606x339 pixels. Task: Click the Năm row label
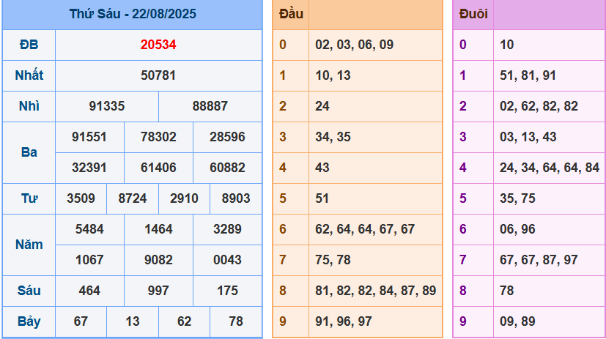click(x=29, y=245)
